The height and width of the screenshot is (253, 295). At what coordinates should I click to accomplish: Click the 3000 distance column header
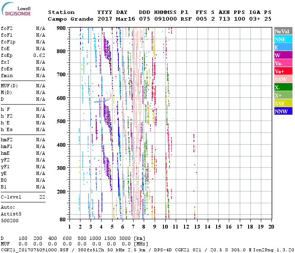(x=125, y=238)
